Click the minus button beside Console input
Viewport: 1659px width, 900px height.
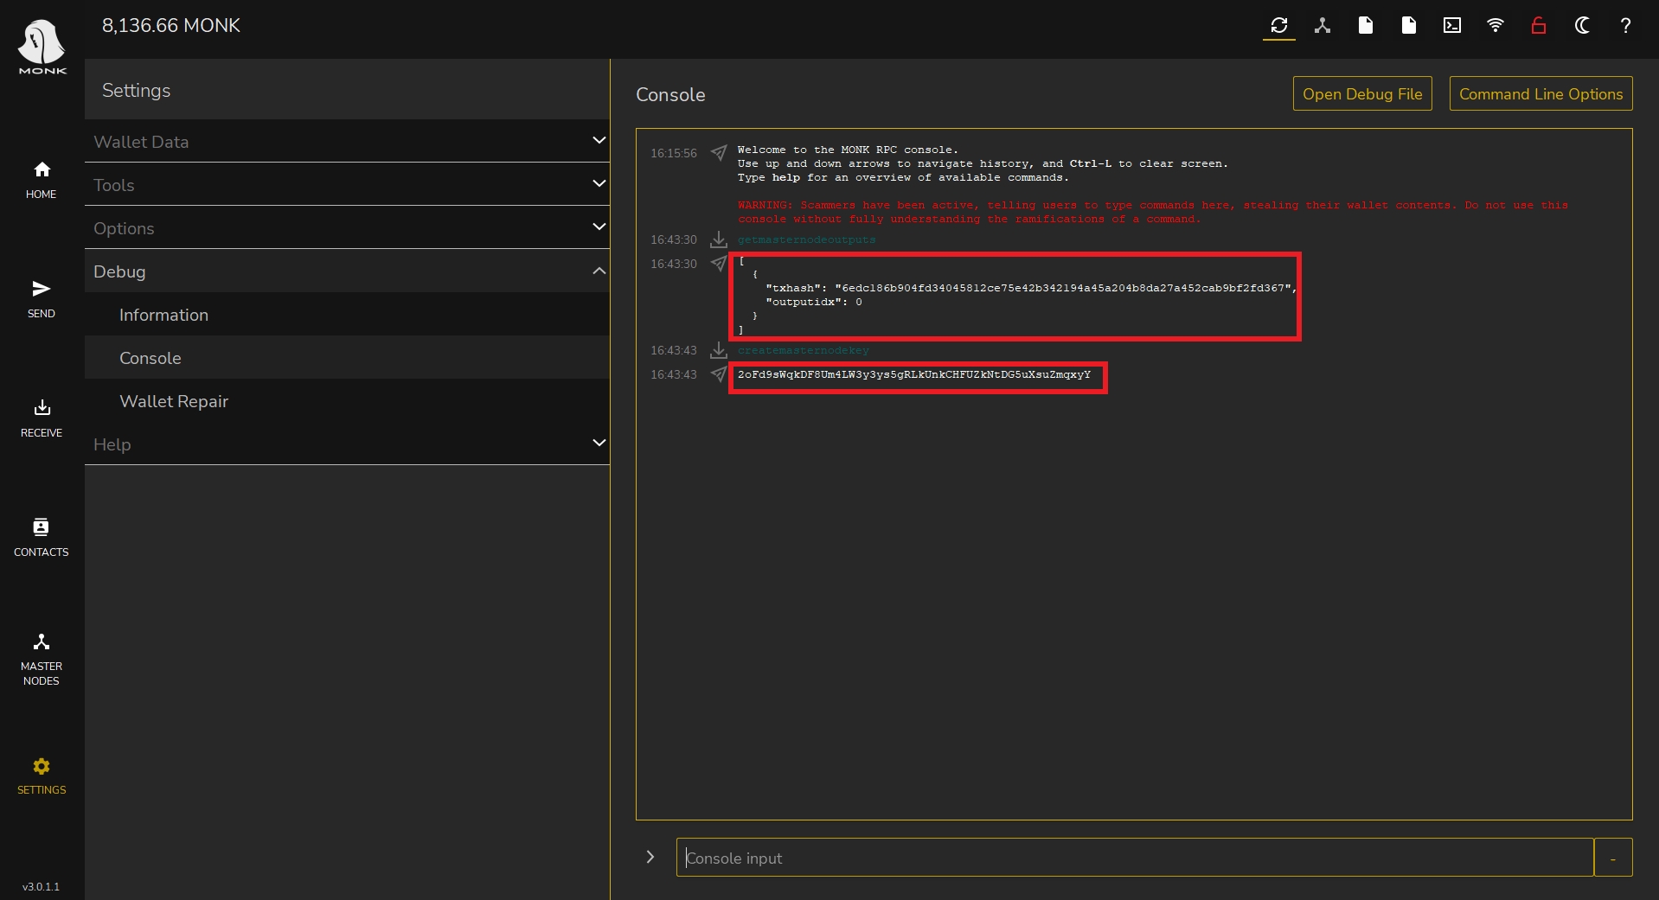click(x=1613, y=857)
